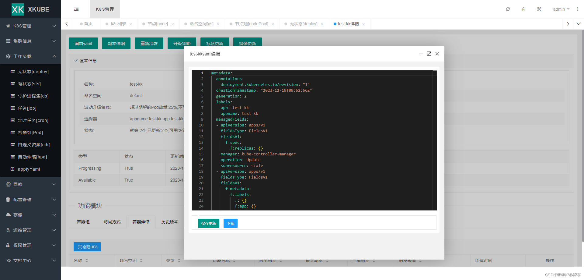Open 有状态[sts] in the sidebar
584x280 pixels.
tap(30, 84)
